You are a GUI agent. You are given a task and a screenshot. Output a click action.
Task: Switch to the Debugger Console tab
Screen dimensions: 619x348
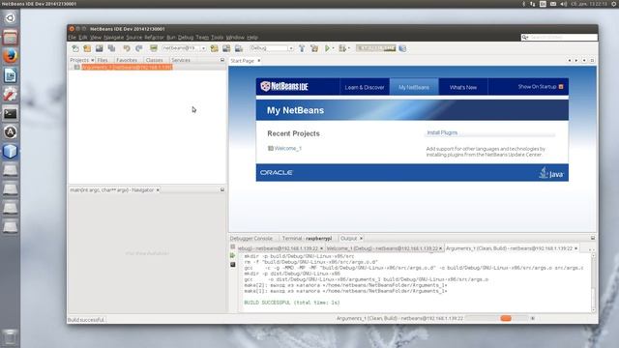point(251,239)
